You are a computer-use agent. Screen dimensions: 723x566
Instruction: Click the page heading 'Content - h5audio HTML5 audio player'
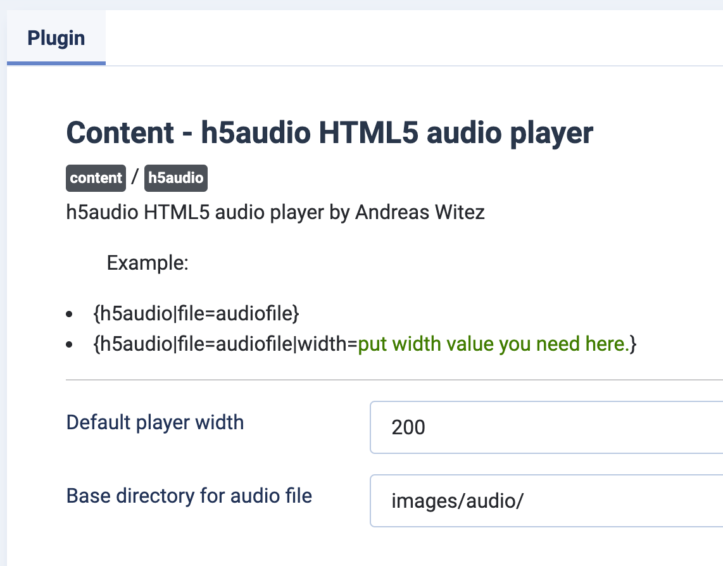coord(329,133)
